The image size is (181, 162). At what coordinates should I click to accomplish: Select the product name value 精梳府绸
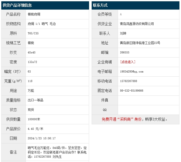pyautogui.click(x=34, y=14)
